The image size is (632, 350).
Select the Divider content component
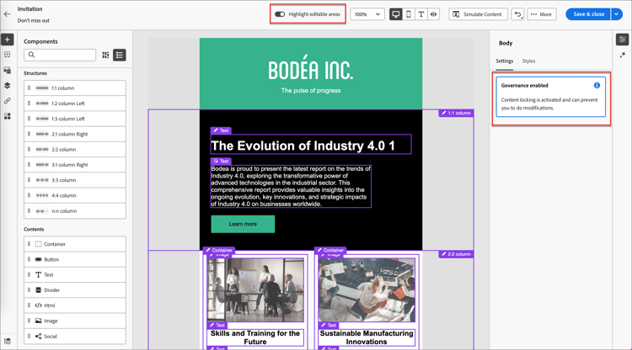click(75, 290)
